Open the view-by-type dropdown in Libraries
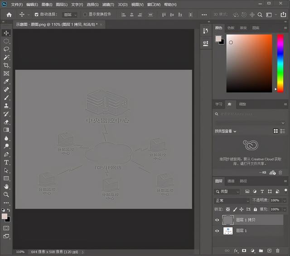Screen dimensions: 290x256 226,131
